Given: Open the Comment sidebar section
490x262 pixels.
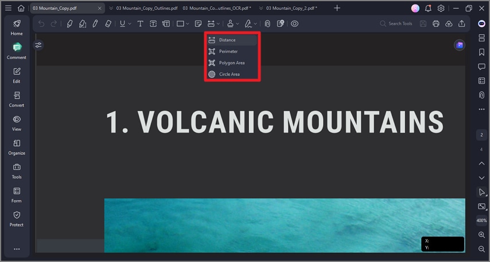Looking at the screenshot, I should click(17, 51).
